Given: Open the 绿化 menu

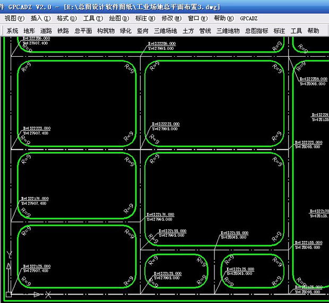Looking at the screenshot, I should pyautogui.click(x=126, y=31).
